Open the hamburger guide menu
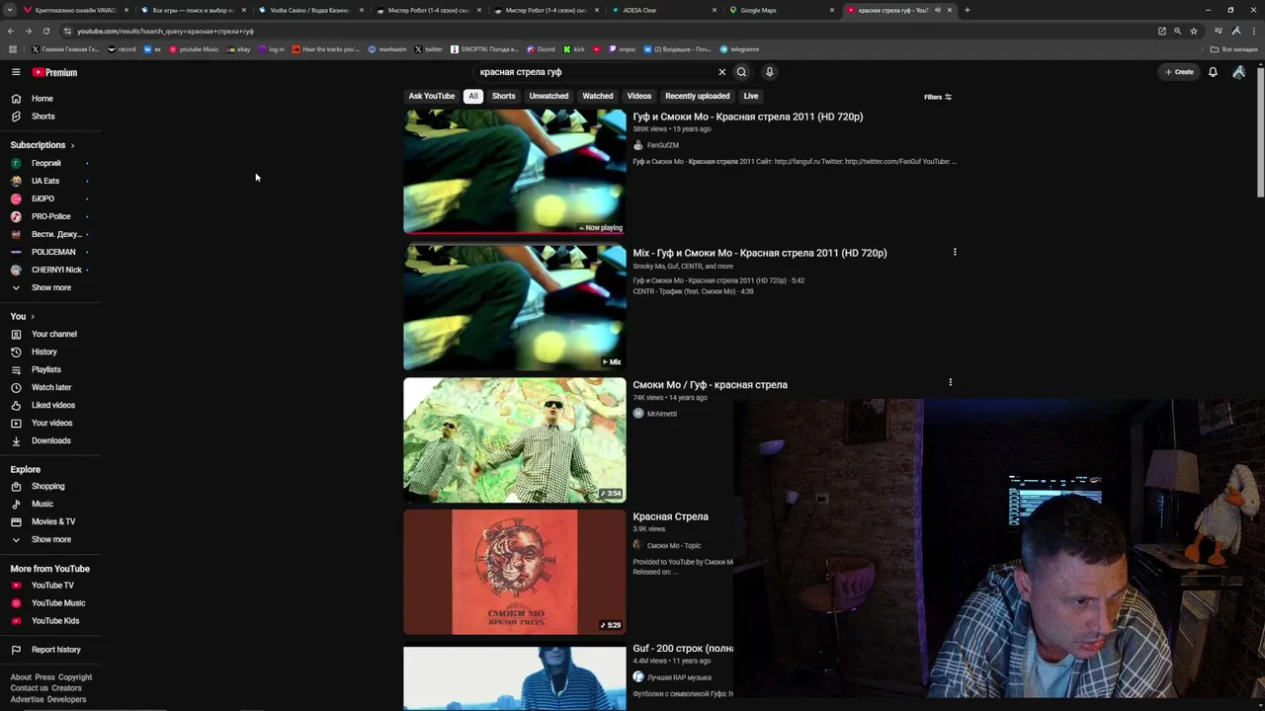Image resolution: width=1265 pixels, height=711 pixels. (16, 72)
